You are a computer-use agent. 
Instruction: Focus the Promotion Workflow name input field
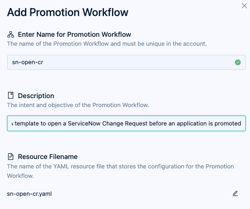click(126, 62)
